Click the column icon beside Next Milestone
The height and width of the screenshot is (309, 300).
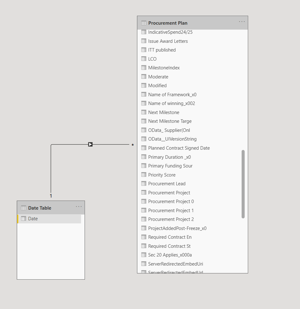pos(144,112)
